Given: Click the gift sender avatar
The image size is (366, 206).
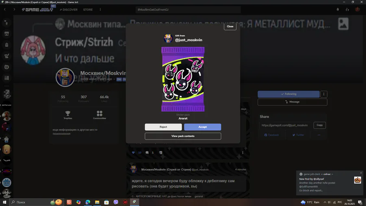Looking at the screenshot, I should [x=168, y=38].
